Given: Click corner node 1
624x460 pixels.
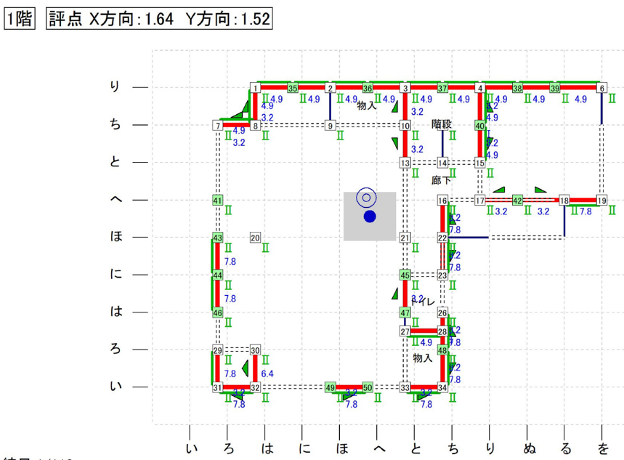Looking at the screenshot, I should [255, 88].
